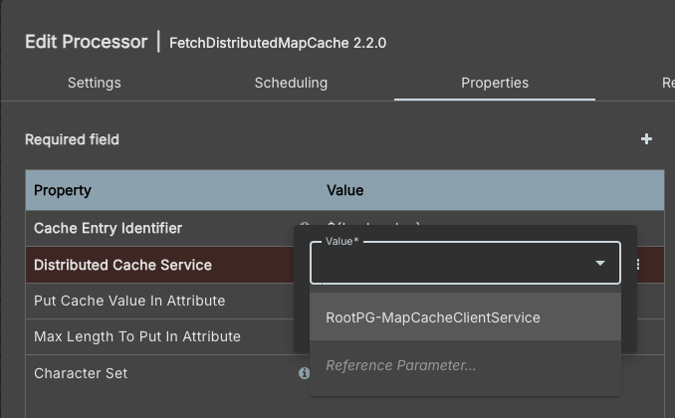
Task: Click the Value column header
Action: 345,190
